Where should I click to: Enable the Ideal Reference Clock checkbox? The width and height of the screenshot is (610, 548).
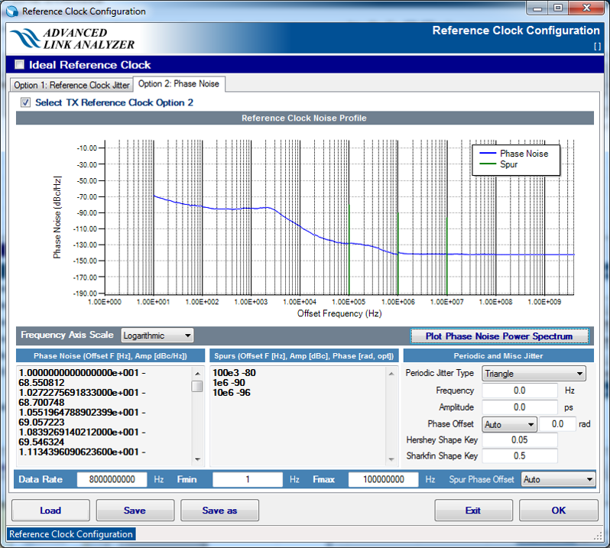(20, 65)
